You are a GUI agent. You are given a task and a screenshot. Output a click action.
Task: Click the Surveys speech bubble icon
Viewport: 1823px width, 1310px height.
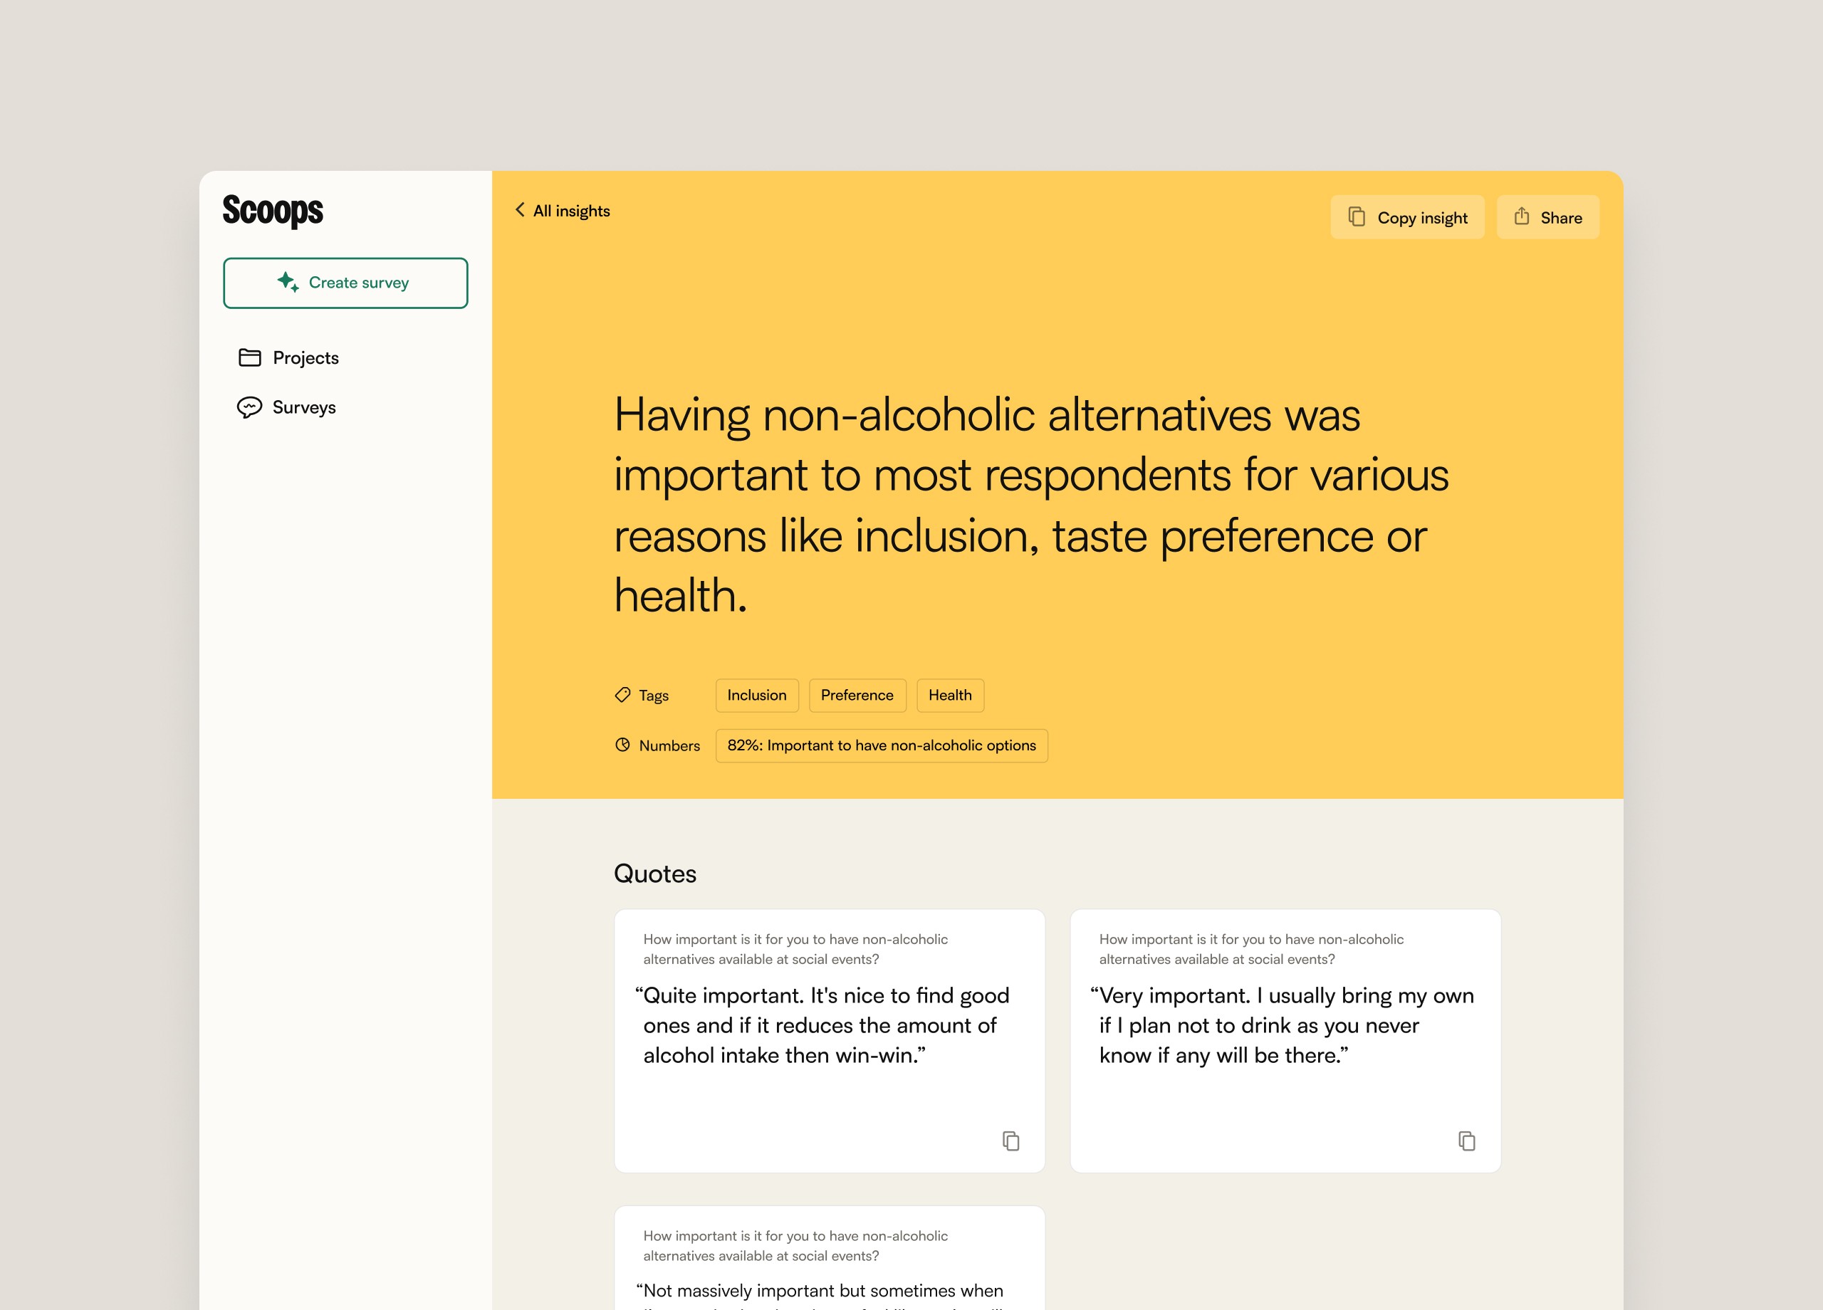[249, 407]
